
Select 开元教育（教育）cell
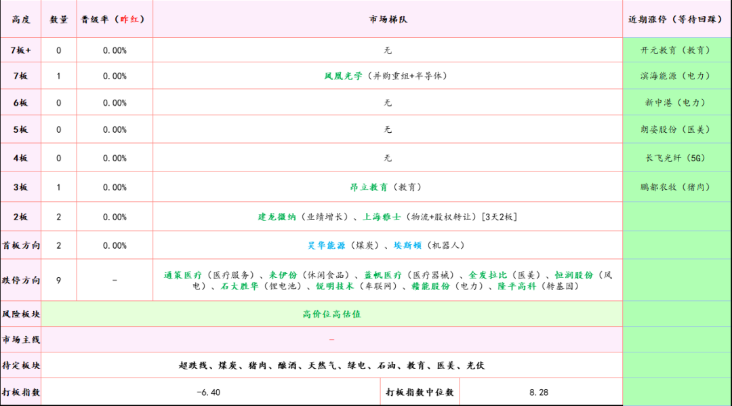[x=676, y=50]
